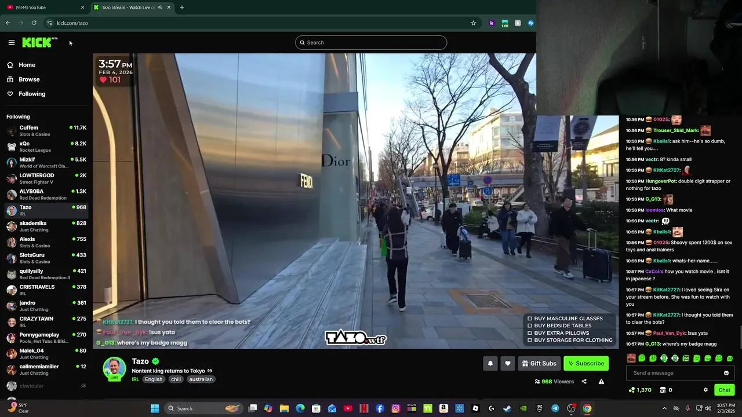Open Cuffem's channel in Following list
The height and width of the screenshot is (417, 742).
click(46, 131)
